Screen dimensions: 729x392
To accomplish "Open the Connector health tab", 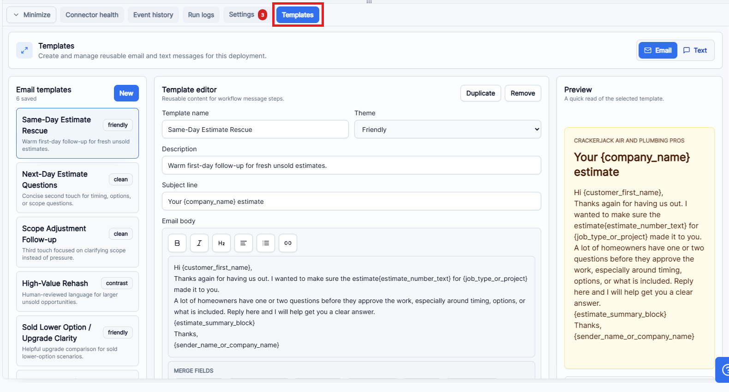I will (x=92, y=15).
